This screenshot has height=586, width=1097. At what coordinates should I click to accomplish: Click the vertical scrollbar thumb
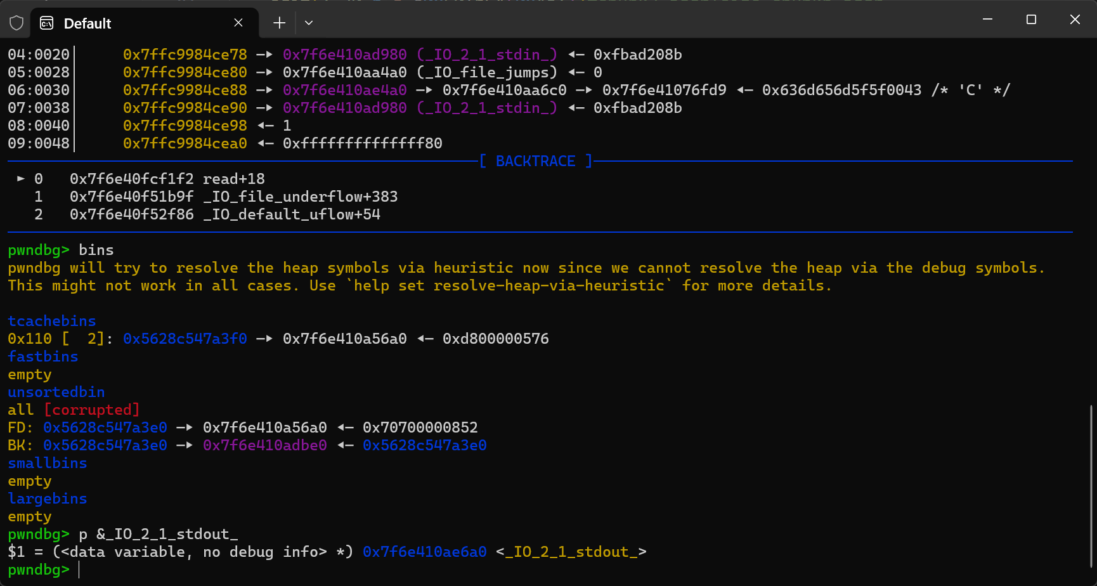[x=1091, y=485]
